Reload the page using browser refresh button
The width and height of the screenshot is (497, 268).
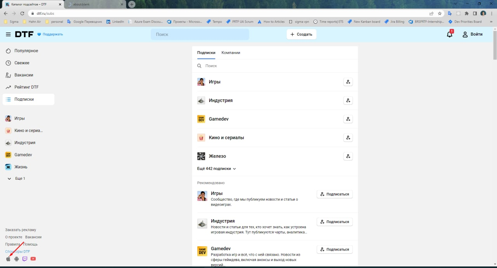point(22,13)
